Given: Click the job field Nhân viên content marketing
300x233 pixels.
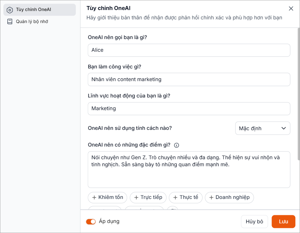Looking at the screenshot, I should pos(189,79).
